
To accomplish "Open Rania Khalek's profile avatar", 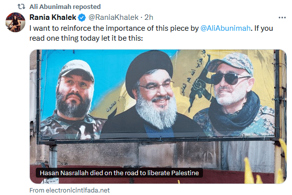I will (15, 22).
